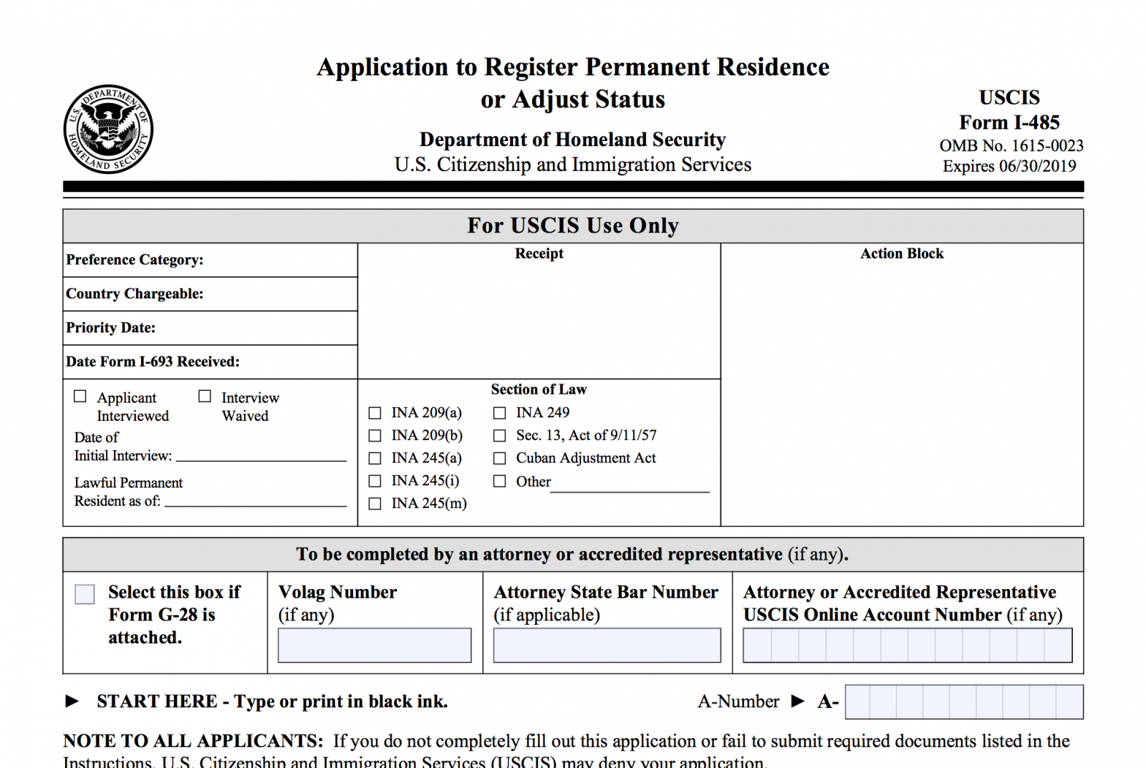The image size is (1146, 768).
Task: Check the Interview Waived box
Action: coord(205,395)
